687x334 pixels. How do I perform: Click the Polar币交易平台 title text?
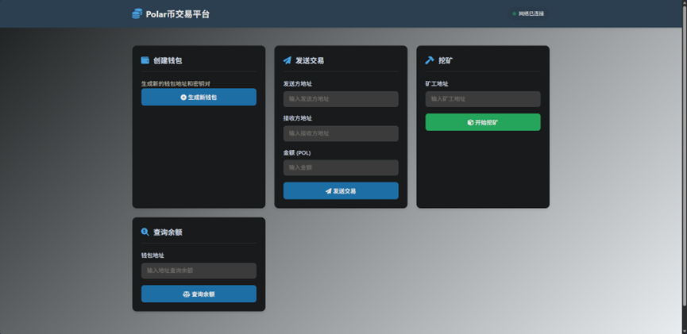tap(178, 14)
